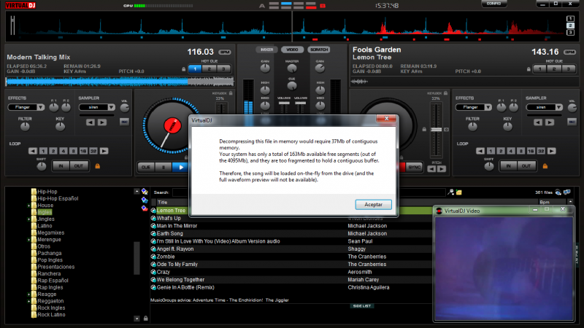584x328 pixels.
Task: Expand the House folder
Action: tap(28, 206)
